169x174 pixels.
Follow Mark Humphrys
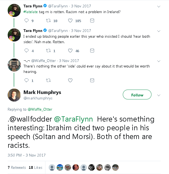coord(137,95)
